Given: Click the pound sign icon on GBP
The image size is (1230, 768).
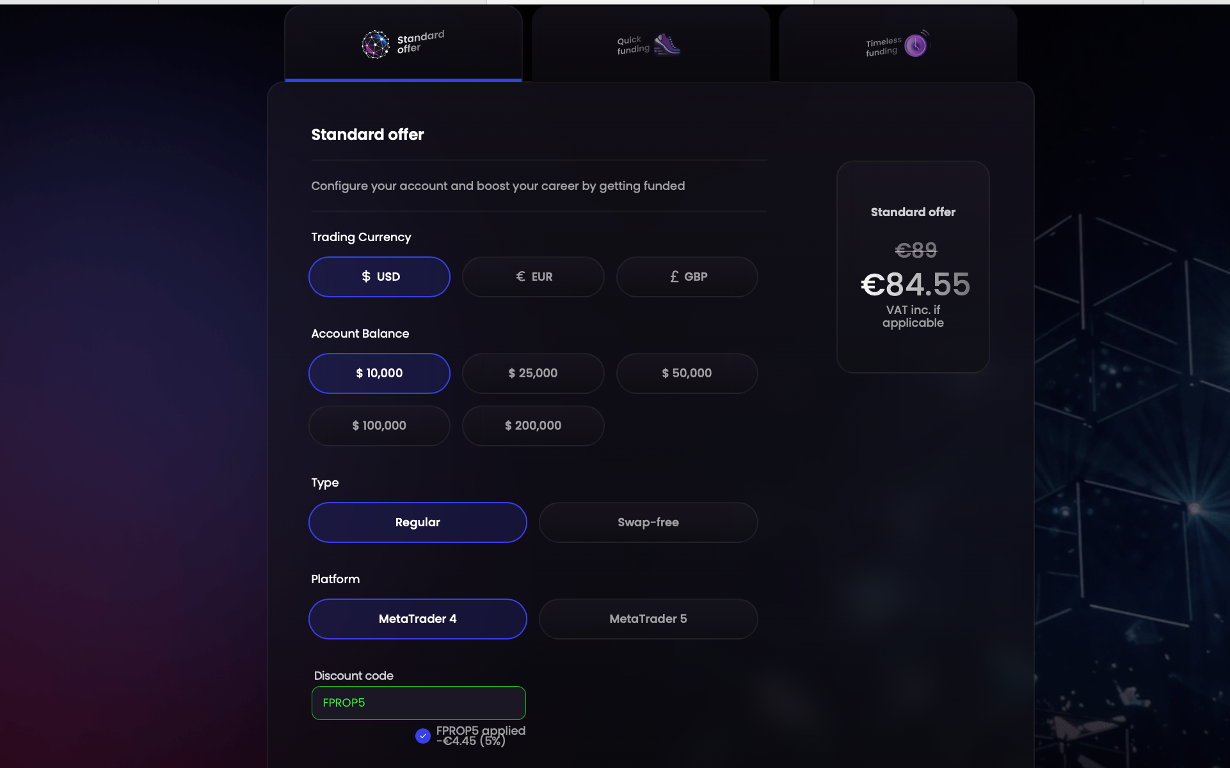Looking at the screenshot, I should pyautogui.click(x=674, y=276).
